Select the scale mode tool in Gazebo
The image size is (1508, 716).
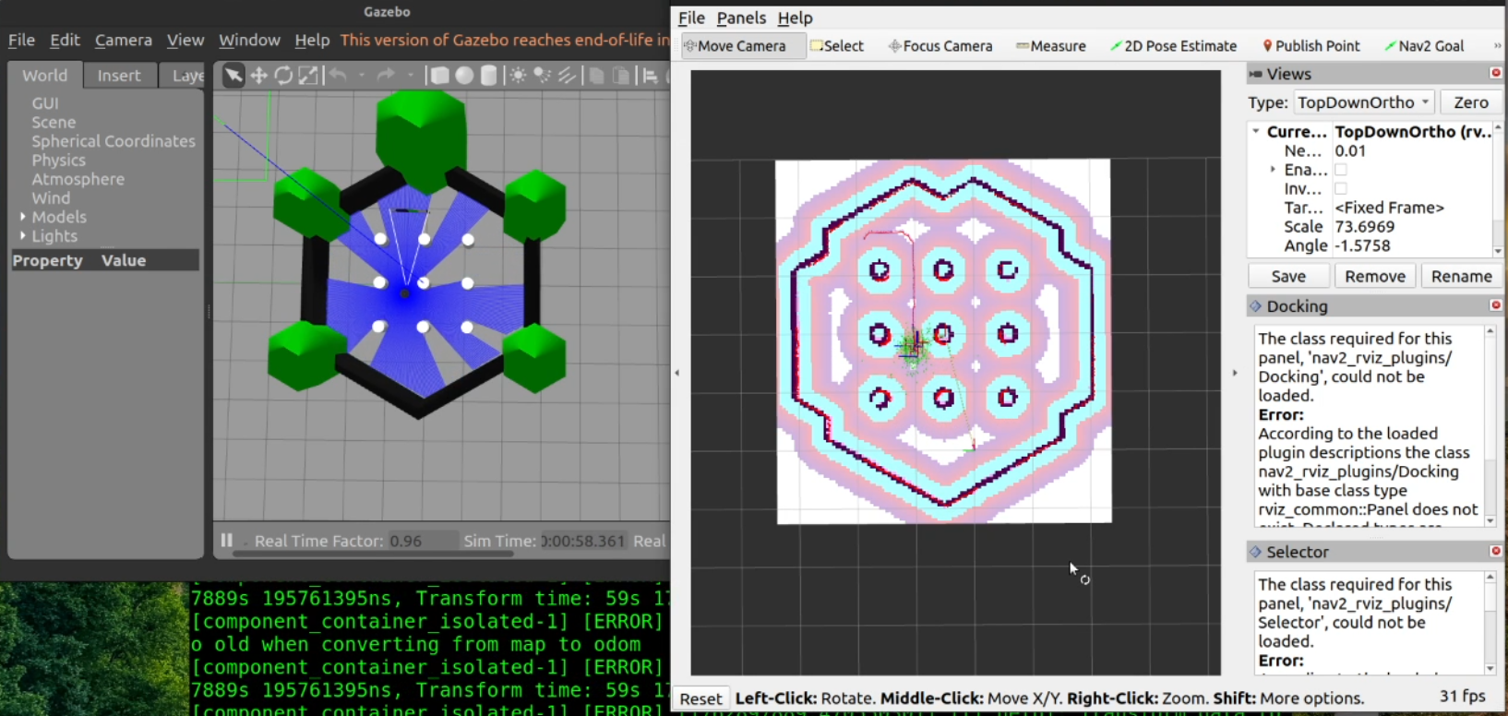tap(308, 76)
